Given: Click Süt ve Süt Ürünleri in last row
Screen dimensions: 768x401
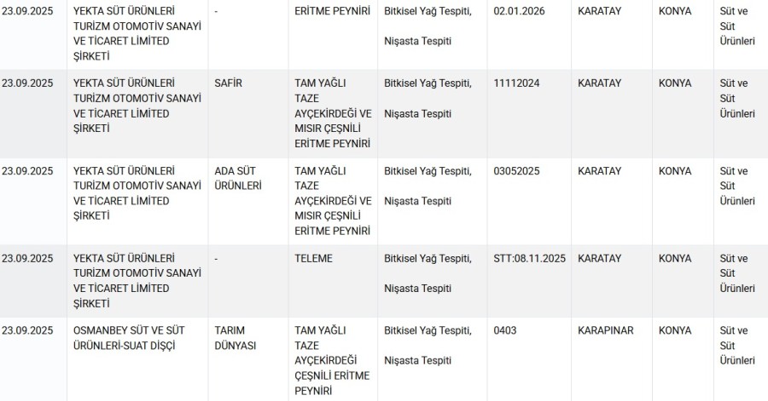Looking at the screenshot, I should point(737,346).
